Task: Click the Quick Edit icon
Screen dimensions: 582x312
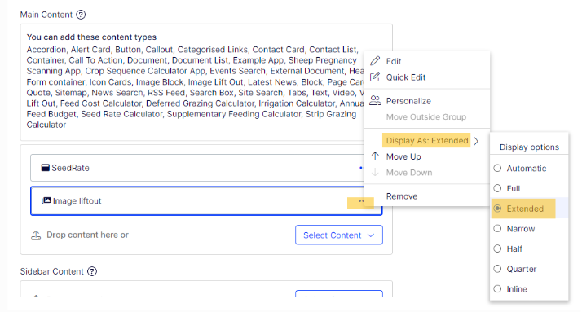Action: 375,77
